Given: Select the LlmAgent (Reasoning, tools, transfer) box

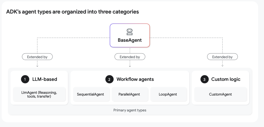Looking at the screenshot, I should point(39,94).
